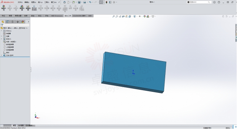The width and height of the screenshot is (237, 129).
Task: Switch to the DisplayManager color ball tab
Action: (x=23, y=22)
